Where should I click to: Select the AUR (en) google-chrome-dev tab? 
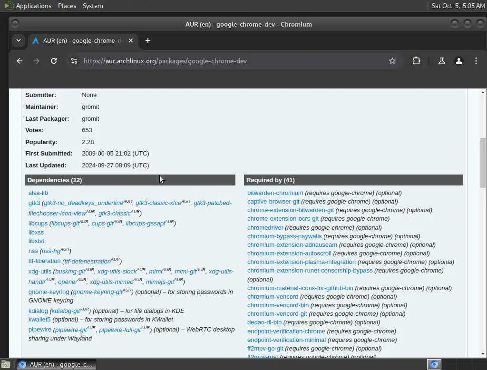[x=82, y=41]
